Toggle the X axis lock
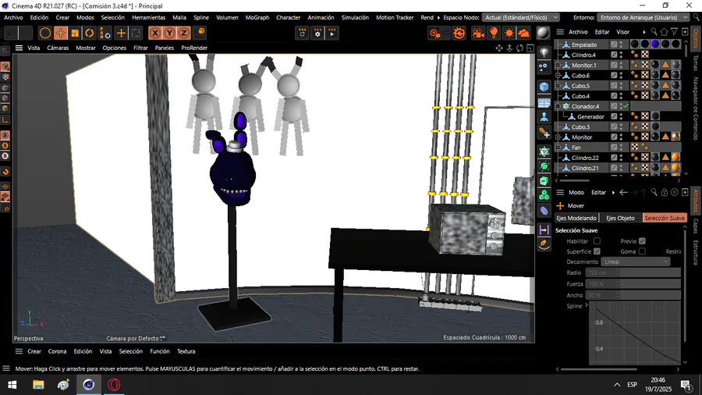The image size is (702, 395). [155, 33]
